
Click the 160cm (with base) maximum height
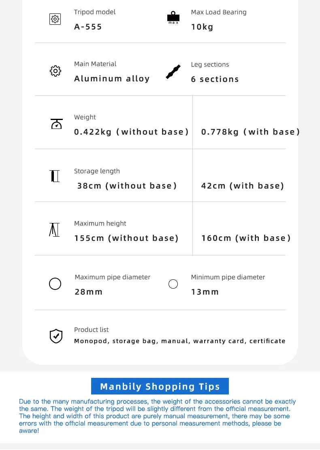[246, 238]
